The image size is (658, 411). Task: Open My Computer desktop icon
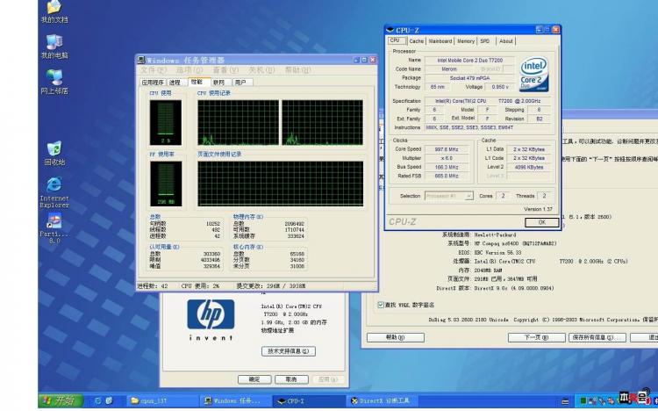point(54,42)
